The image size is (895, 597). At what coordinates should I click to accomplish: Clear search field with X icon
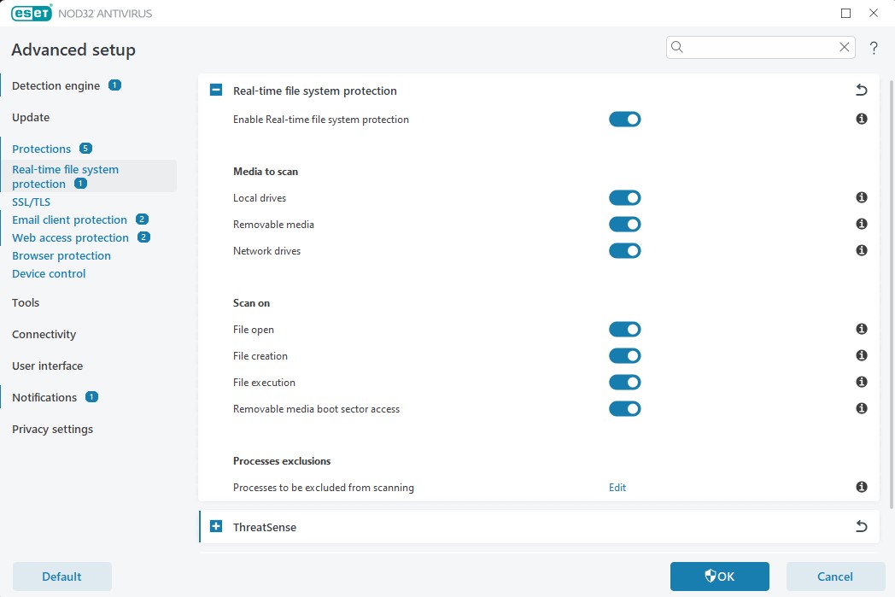pyautogui.click(x=845, y=48)
